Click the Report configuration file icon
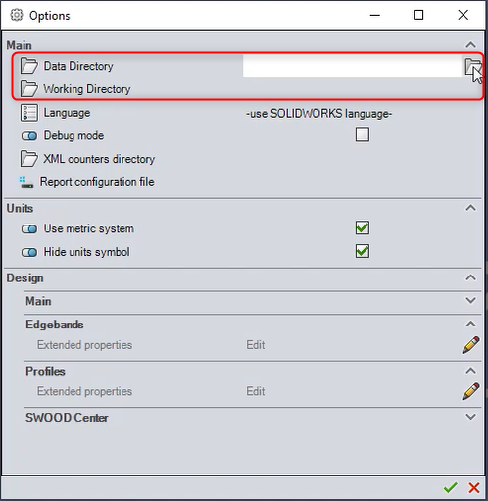Viewport: 488px width, 501px height. point(25,182)
